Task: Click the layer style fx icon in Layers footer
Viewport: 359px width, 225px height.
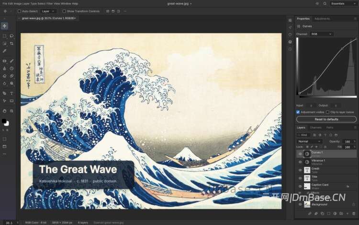Action: click(316, 213)
